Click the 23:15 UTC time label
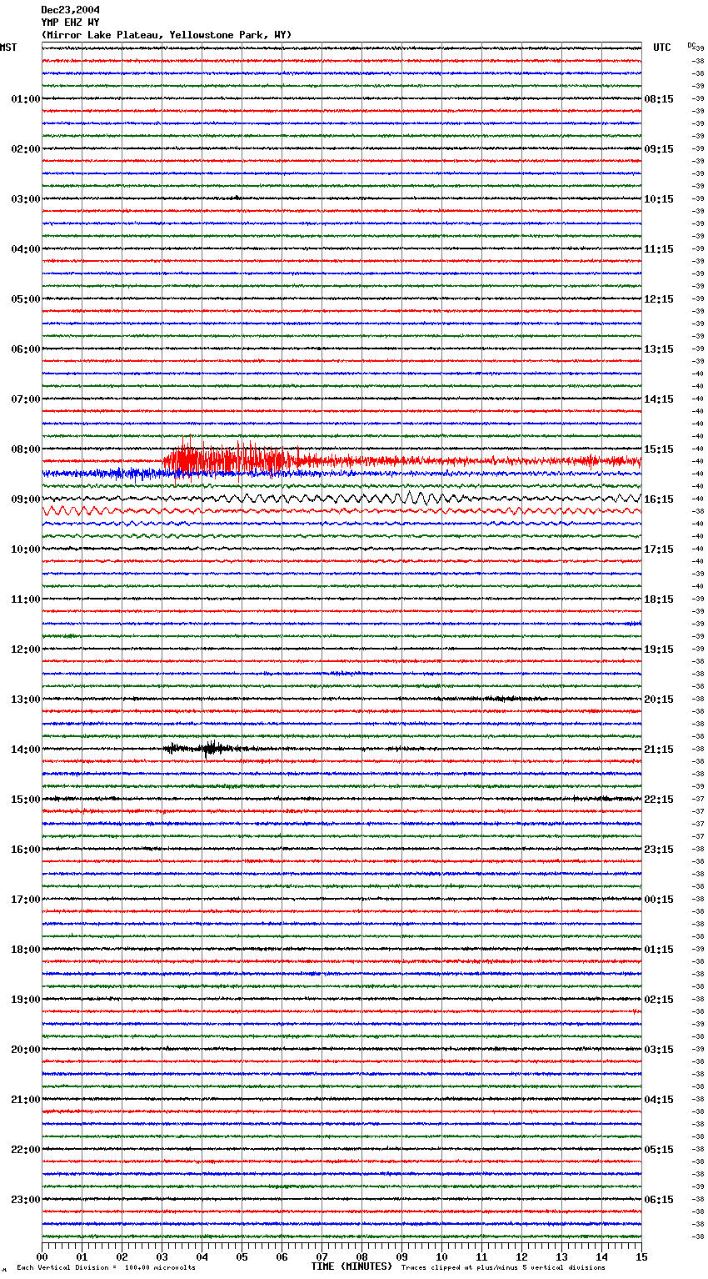708x1279 pixels. click(659, 850)
